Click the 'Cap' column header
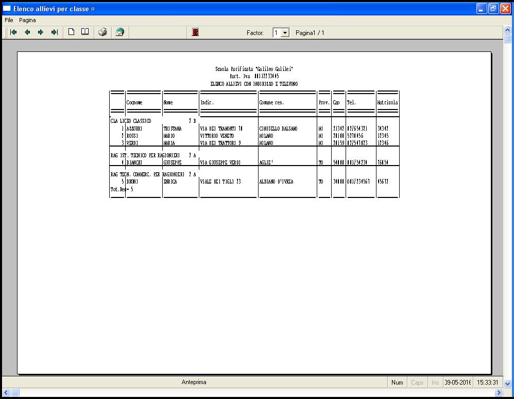This screenshot has height=399, width=514. point(336,102)
